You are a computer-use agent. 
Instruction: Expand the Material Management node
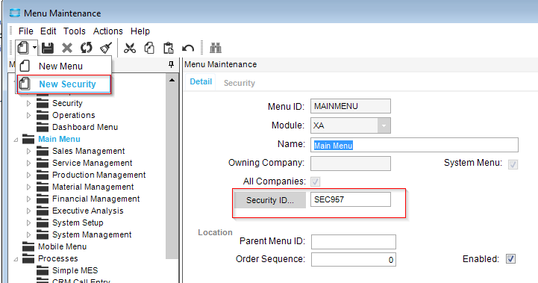tap(29, 187)
